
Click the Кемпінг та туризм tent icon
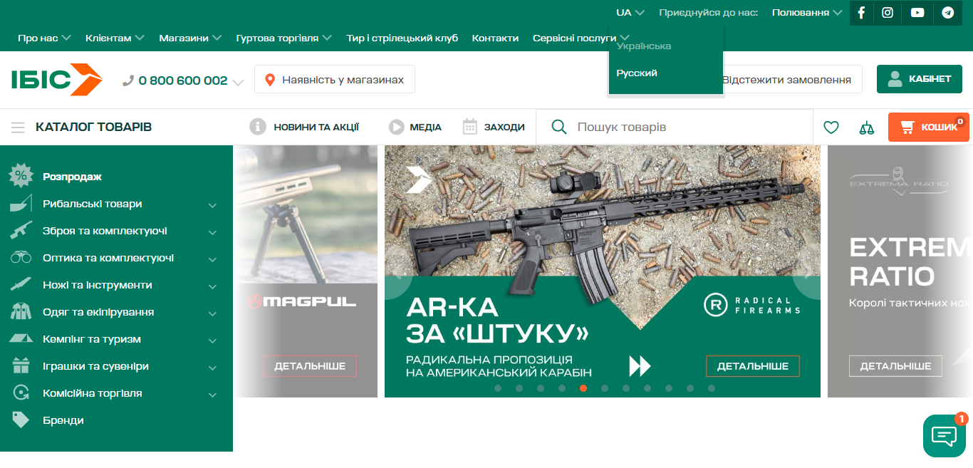point(21,339)
